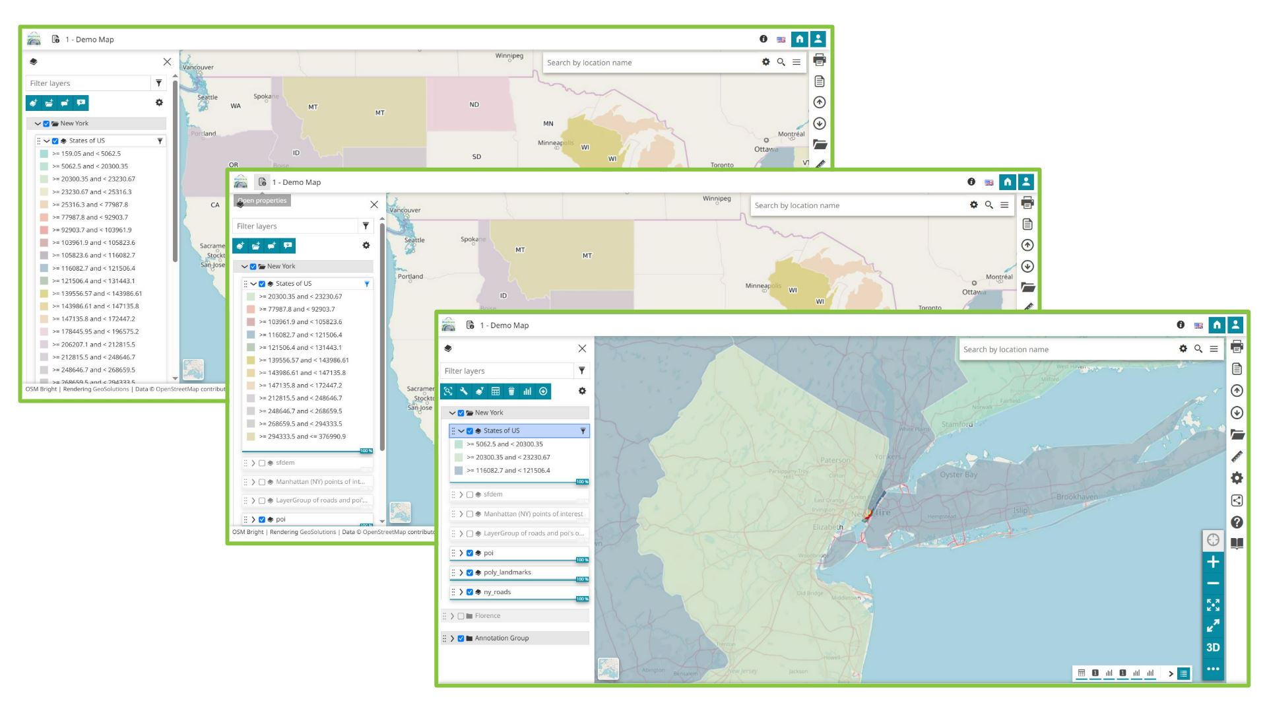
Task: Click info icon in front window header
Action: 1181,325
